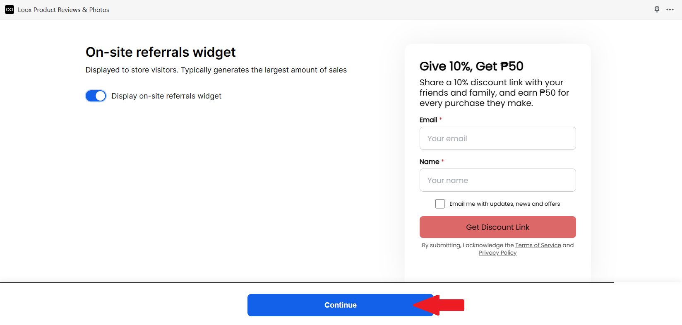Click the blue Continue button
The height and width of the screenshot is (325, 682).
click(340, 305)
